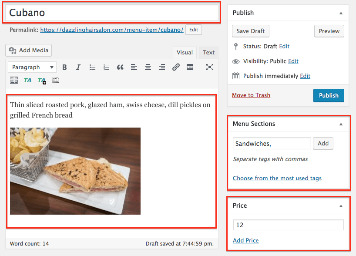The width and height of the screenshot is (356, 256).
Task: Collapse the Publish panel
Action: point(341,13)
